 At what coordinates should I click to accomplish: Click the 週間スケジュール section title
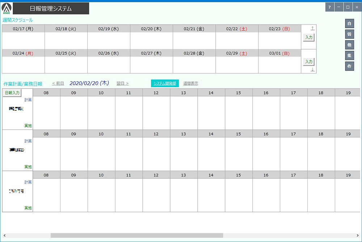[x=17, y=20]
